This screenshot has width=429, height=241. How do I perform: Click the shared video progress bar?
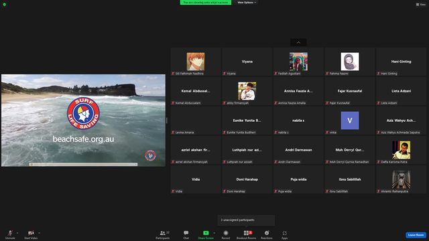83,165
